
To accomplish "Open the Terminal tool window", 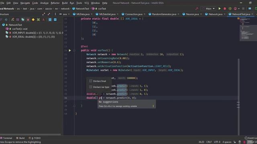I will 6,138.
